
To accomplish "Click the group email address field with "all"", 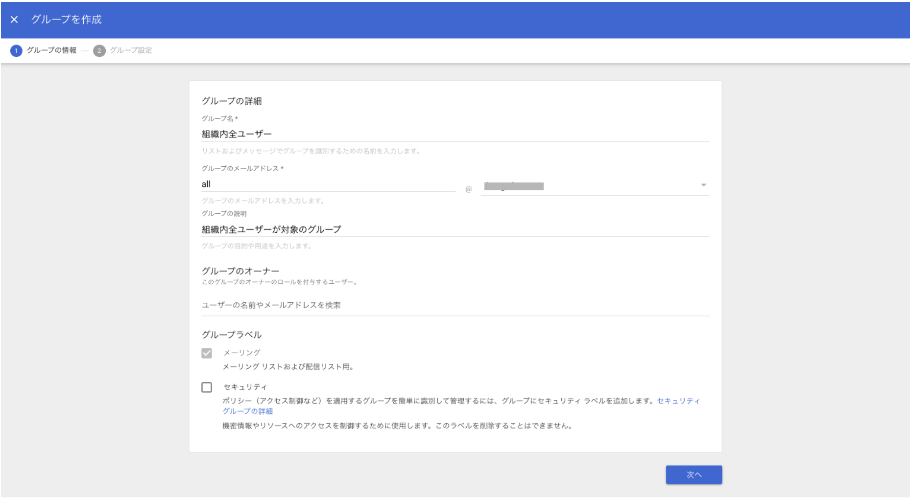I will coord(328,184).
